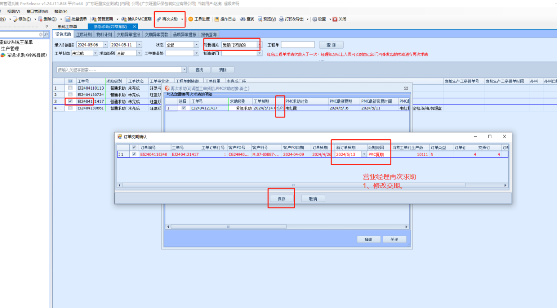
Task: Switch to 物料计划 tab
Action: 104,34
